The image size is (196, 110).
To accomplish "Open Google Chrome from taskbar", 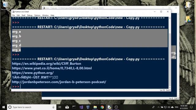I will (x=102, y=107).
